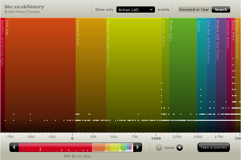
Task: Click the zoom out minus icon
Action: 159,148
